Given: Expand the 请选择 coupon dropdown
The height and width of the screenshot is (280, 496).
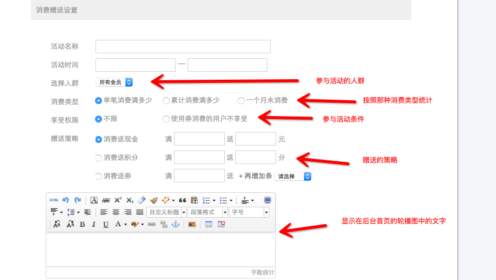Looking at the screenshot, I should (x=293, y=176).
